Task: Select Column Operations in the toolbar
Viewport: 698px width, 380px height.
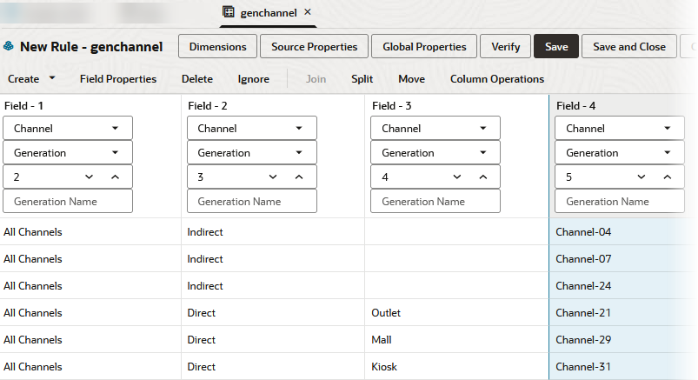Action: (497, 78)
